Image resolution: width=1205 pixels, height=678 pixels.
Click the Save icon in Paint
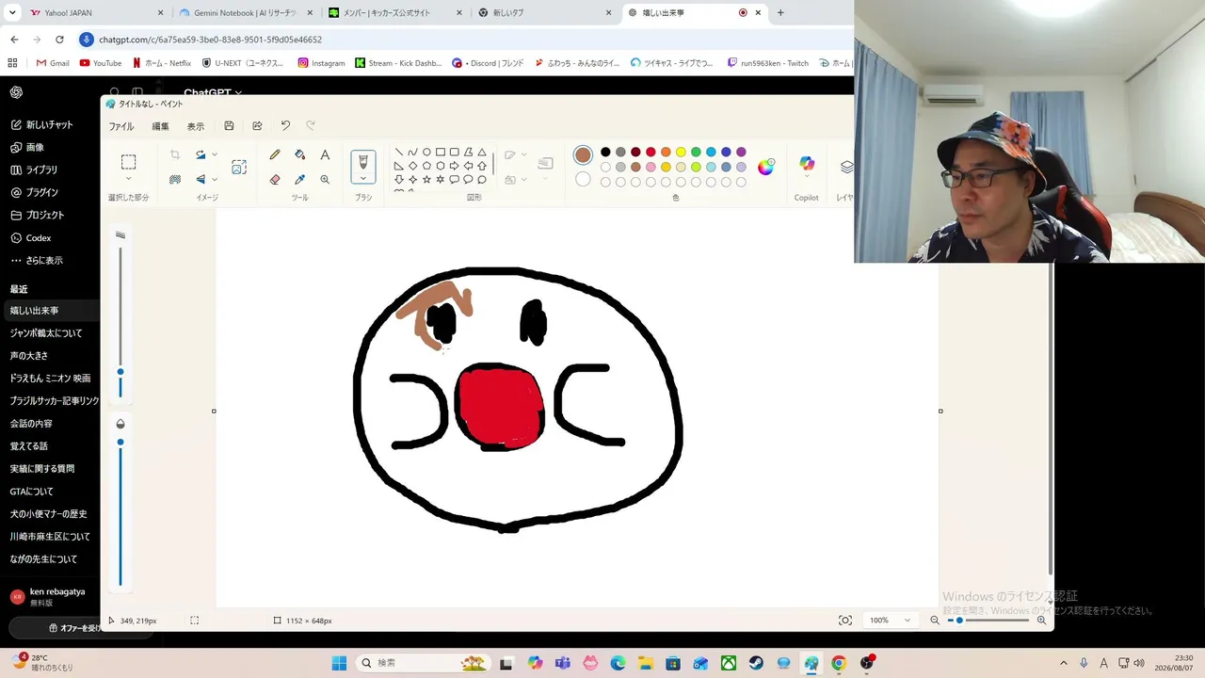pyautogui.click(x=229, y=126)
